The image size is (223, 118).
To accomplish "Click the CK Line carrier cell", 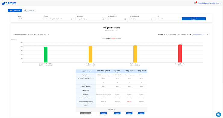I will click(141, 75).
